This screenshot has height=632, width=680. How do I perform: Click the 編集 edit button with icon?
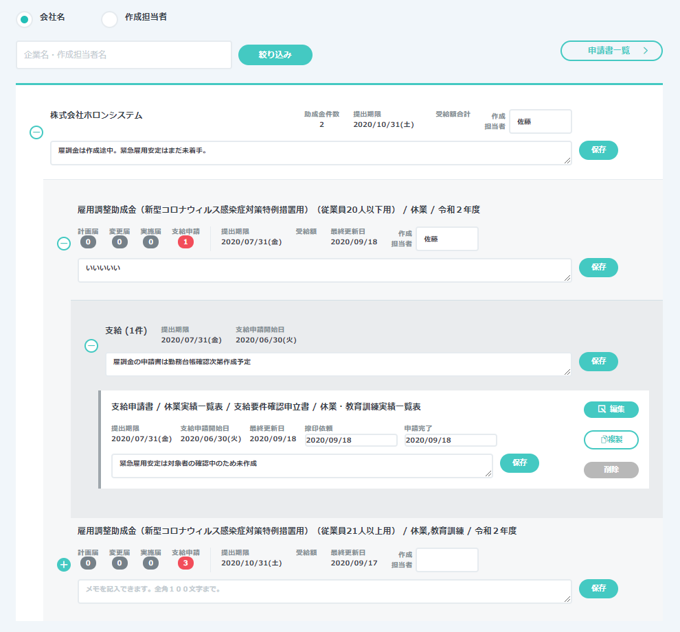[611, 410]
